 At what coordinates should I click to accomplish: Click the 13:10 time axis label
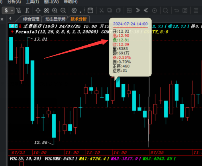click(x=93, y=152)
